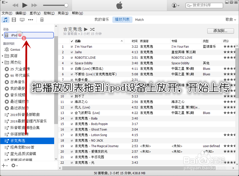Open the window mini-menu icon at top left

pyautogui.click(x=5, y=2)
